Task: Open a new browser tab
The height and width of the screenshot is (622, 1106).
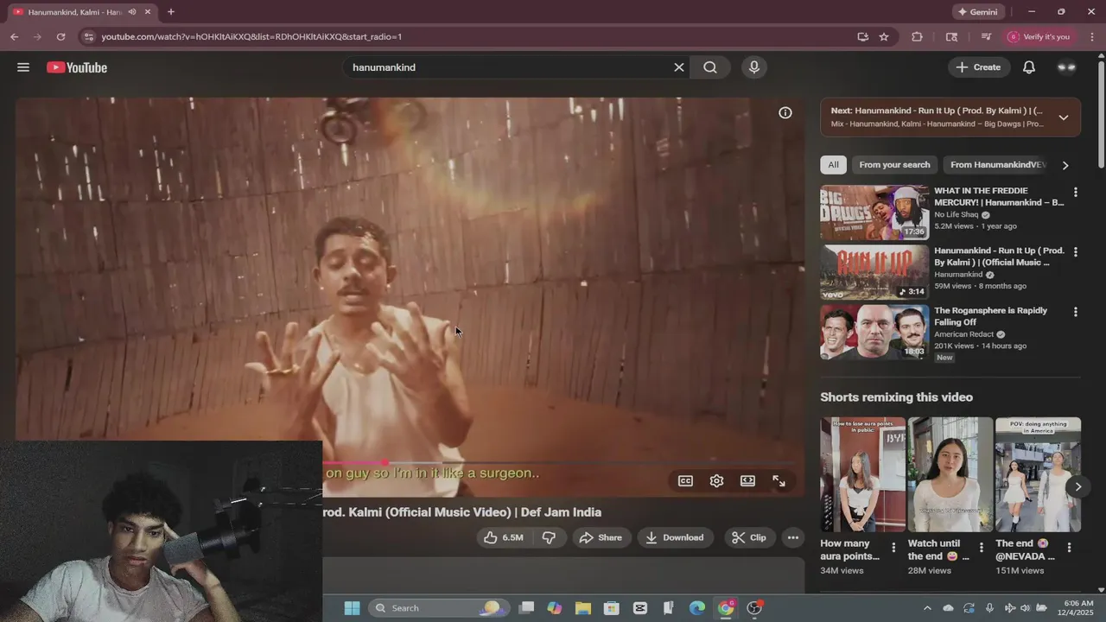Action: (x=171, y=12)
